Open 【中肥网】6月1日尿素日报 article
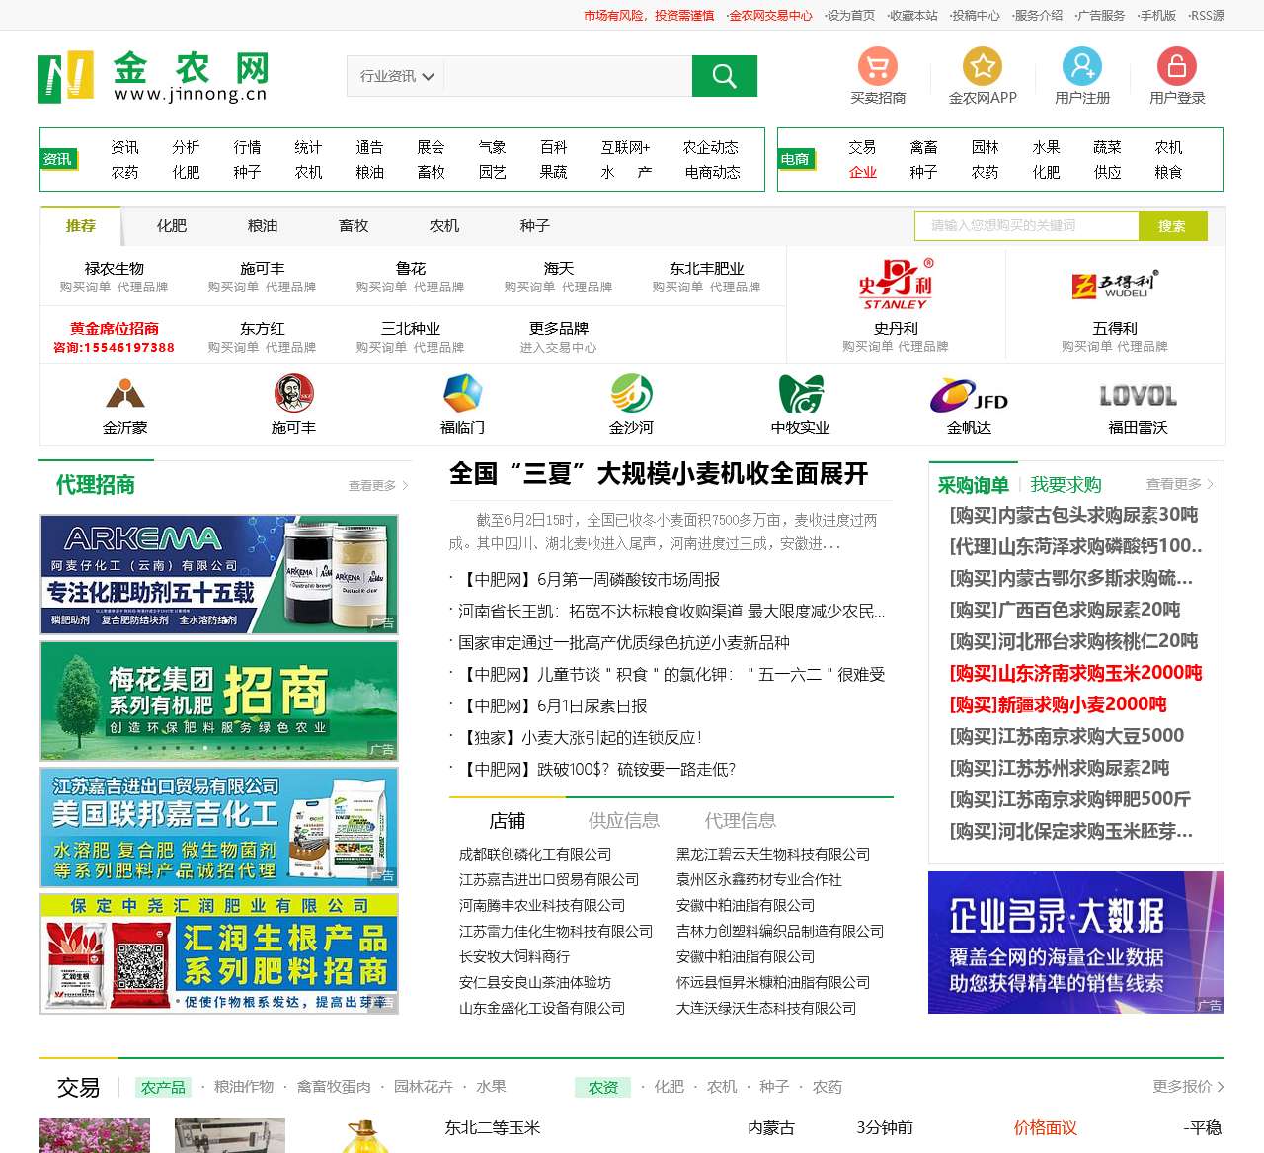Viewport: 1264px width, 1153px height. (x=553, y=706)
